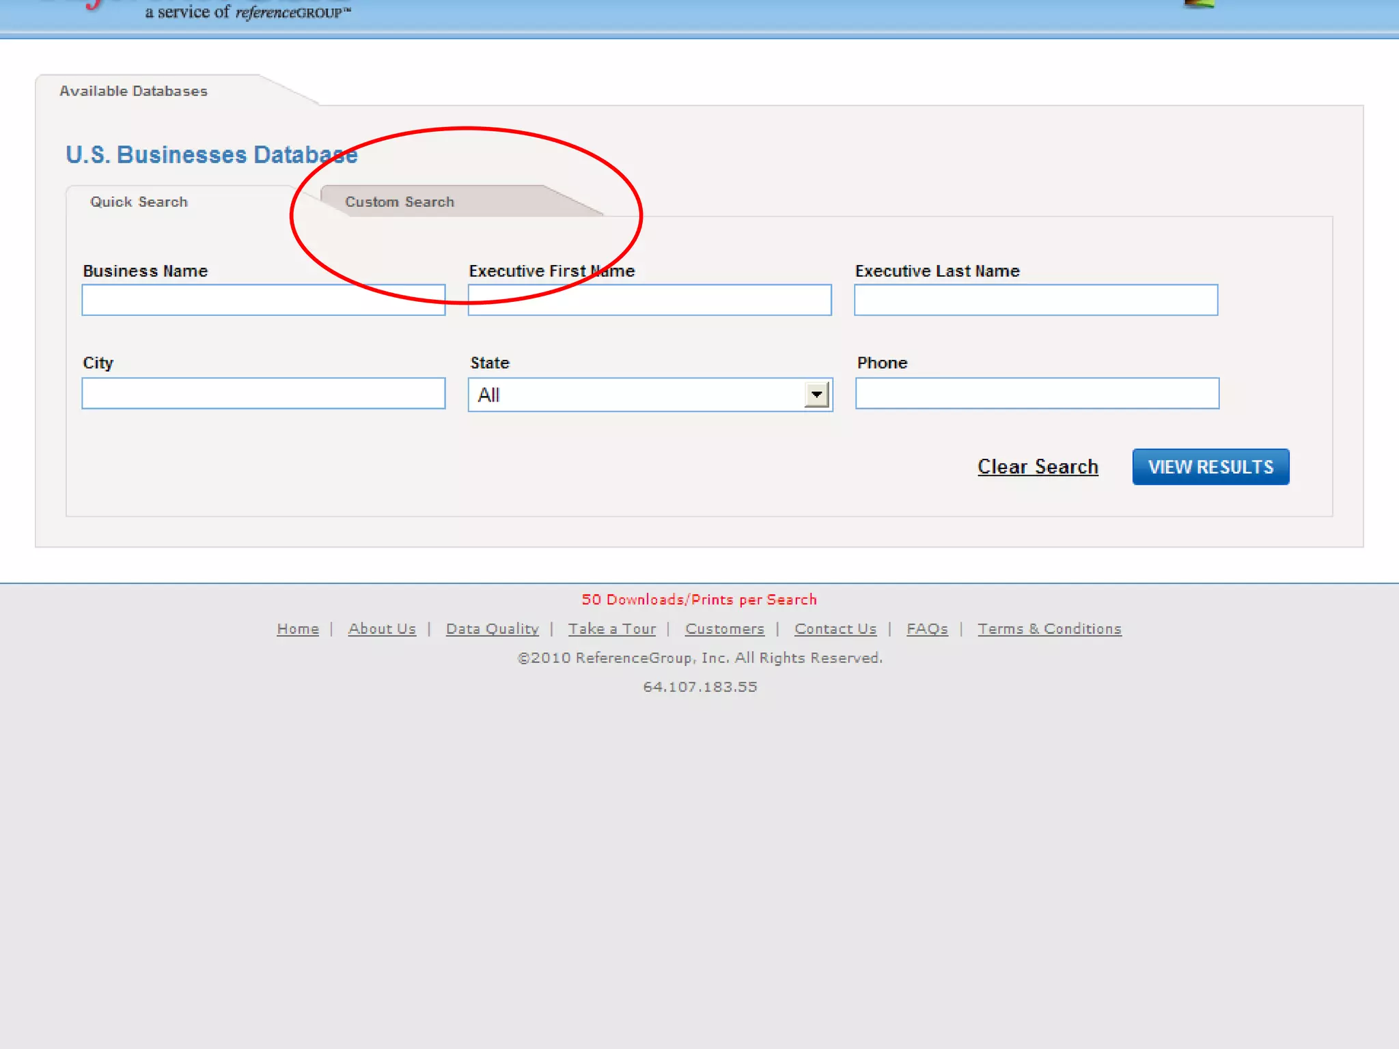1399x1049 pixels.
Task: Click the Phone input field
Action: coord(1037,394)
